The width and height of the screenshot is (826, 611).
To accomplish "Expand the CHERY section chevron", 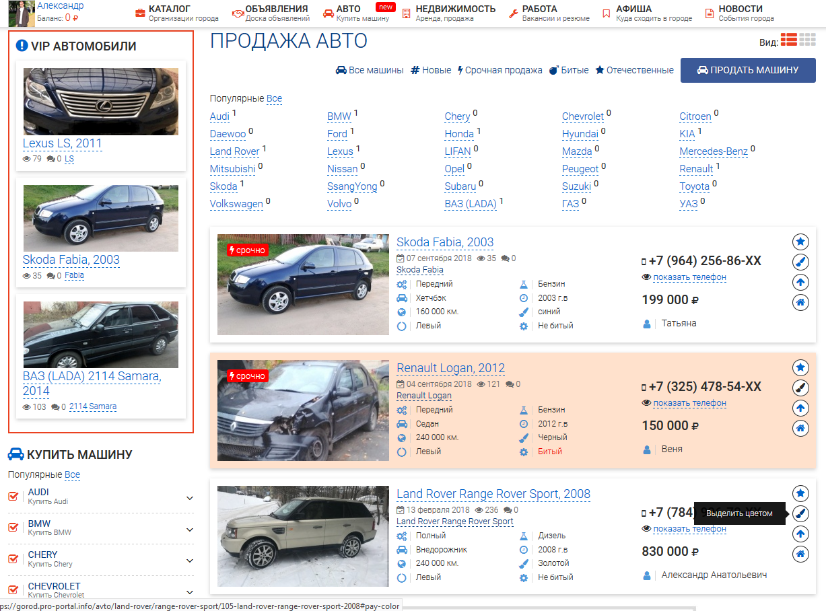I will [x=190, y=561].
